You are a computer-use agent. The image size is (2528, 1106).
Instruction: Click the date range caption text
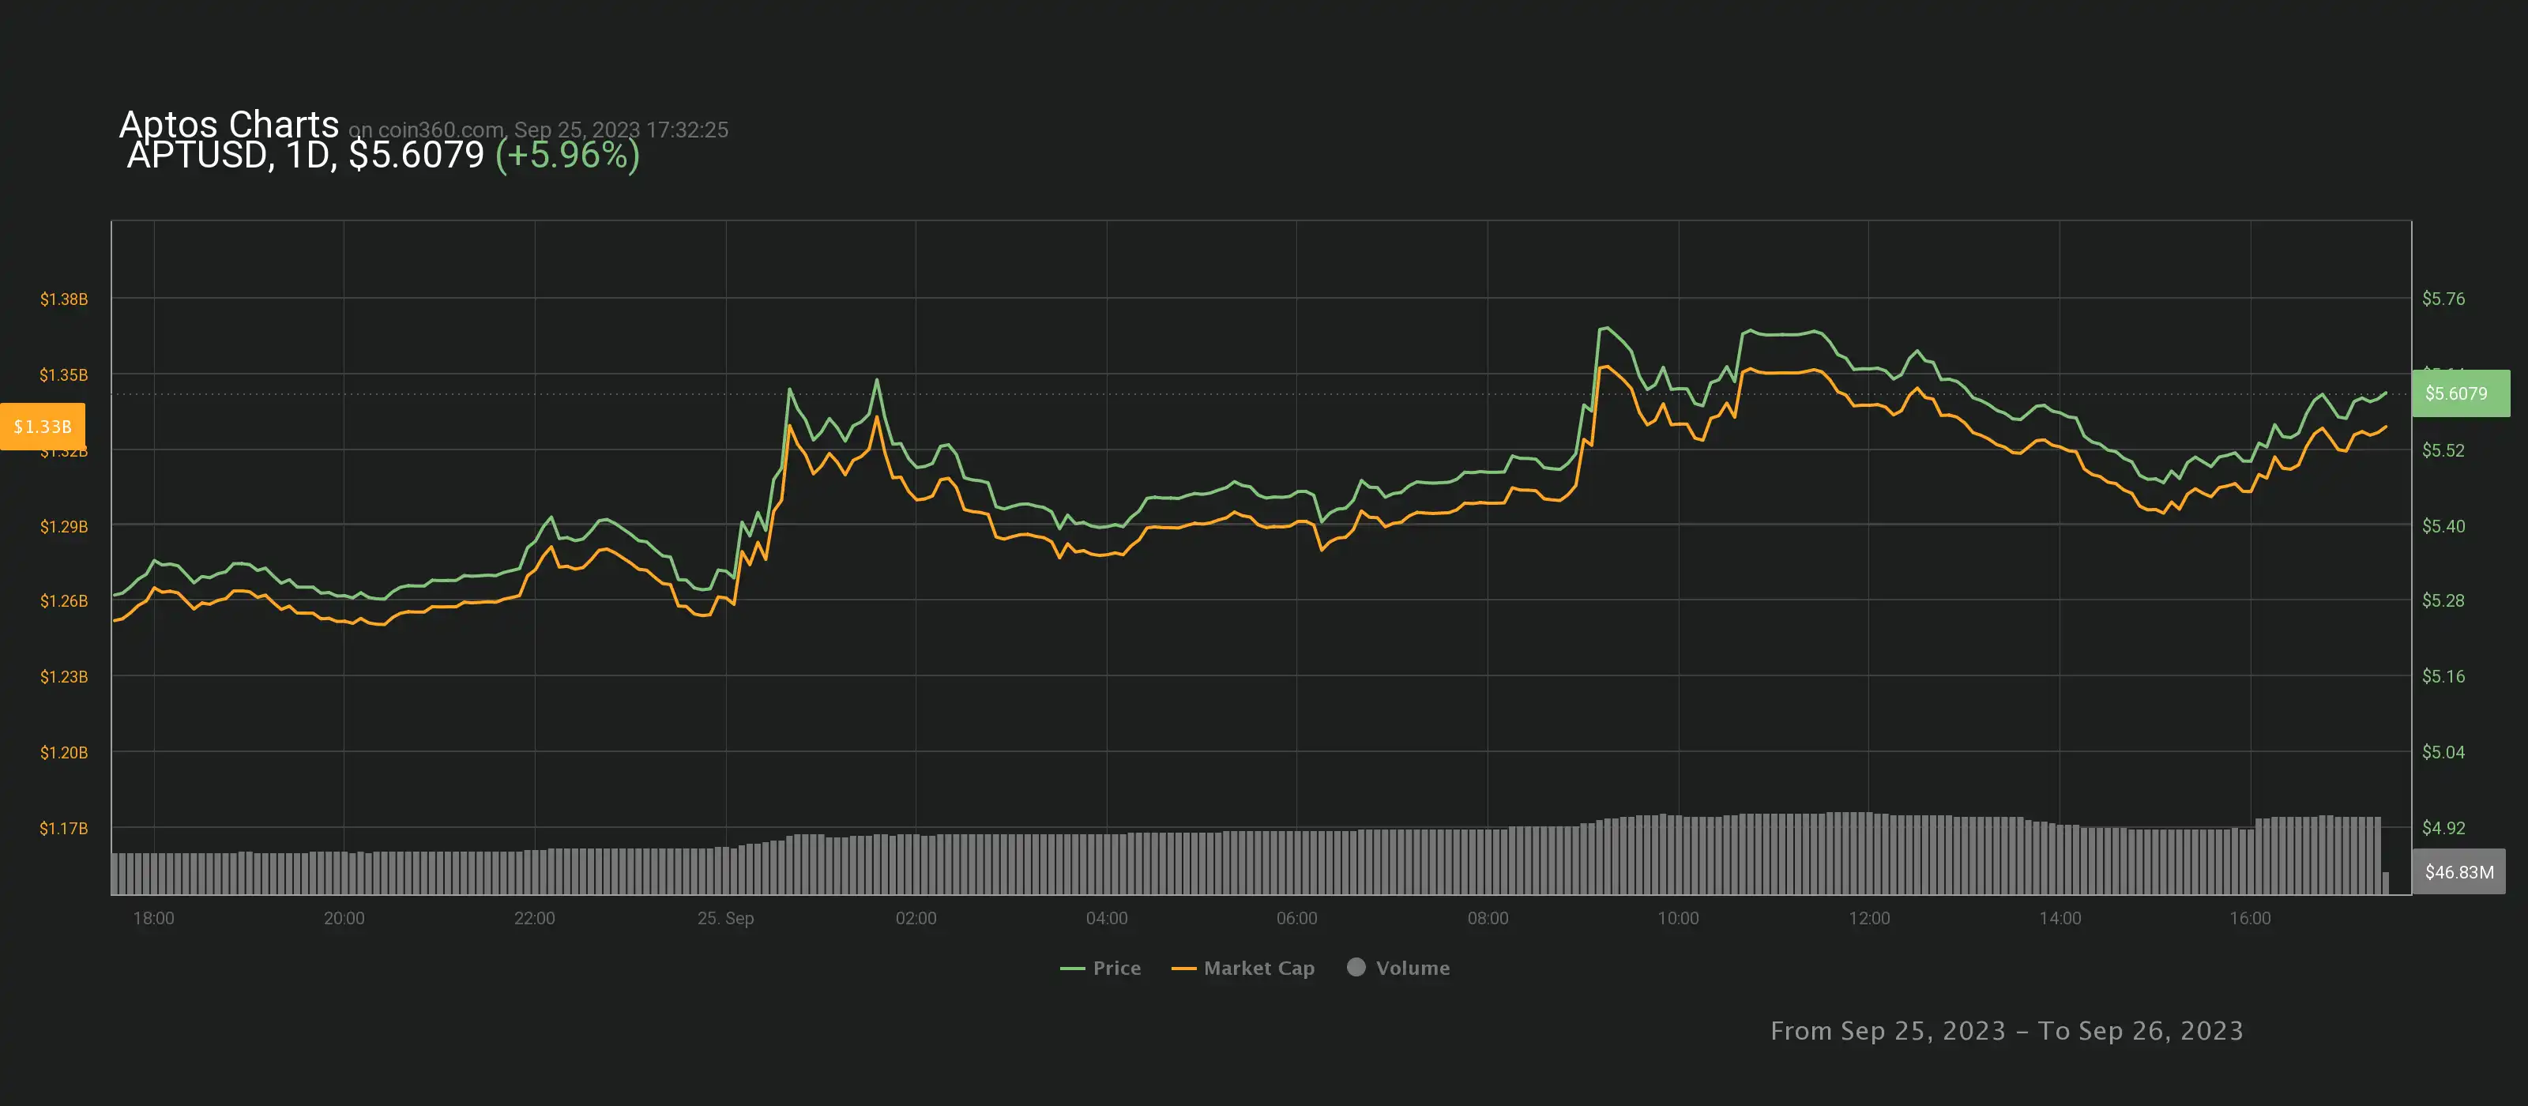point(2006,1030)
